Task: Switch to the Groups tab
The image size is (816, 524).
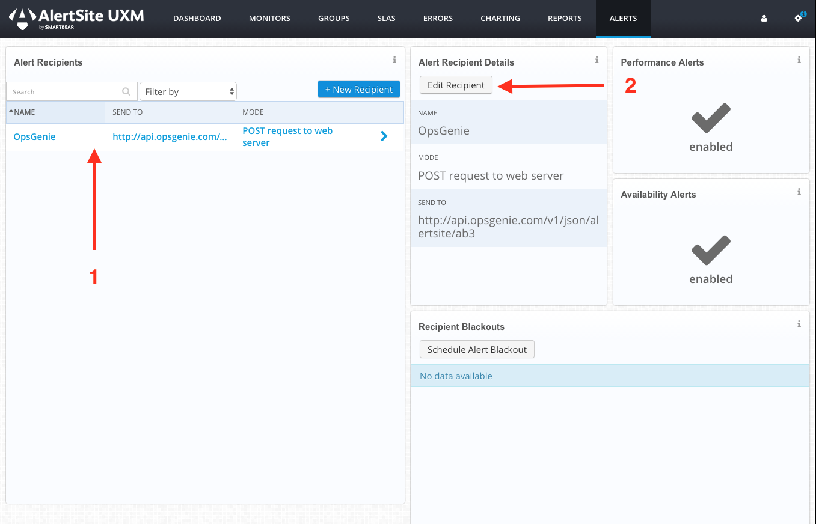Action: (334, 19)
